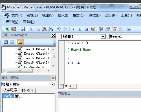
Task: Open the 帮助(H) menu
Action: coord(29,22)
